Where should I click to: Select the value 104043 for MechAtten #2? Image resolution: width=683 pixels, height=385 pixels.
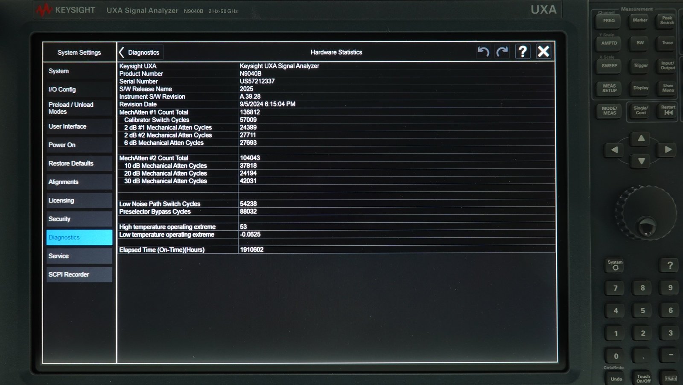250,158
